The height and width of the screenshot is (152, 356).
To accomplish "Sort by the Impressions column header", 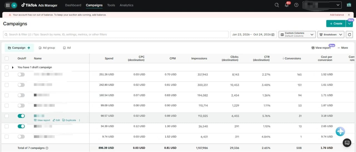I will [199, 58].
